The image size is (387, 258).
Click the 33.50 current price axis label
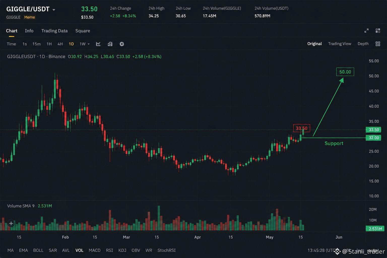[373, 130]
